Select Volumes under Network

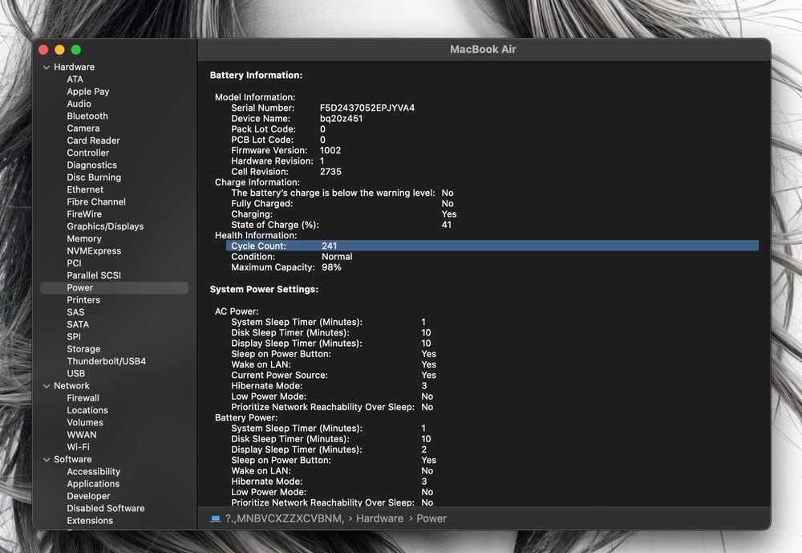85,423
